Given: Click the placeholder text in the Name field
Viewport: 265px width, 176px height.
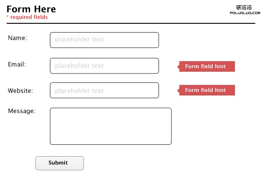Looking at the screenshot, I should pyautogui.click(x=79, y=39).
